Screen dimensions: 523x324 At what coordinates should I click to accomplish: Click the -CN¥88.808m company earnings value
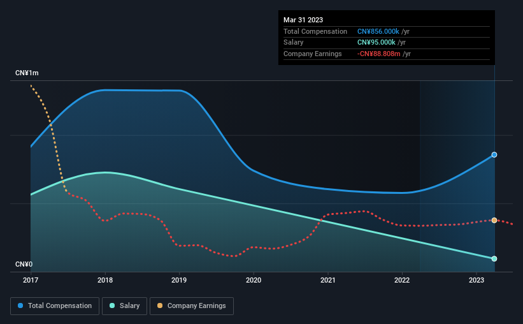click(378, 54)
